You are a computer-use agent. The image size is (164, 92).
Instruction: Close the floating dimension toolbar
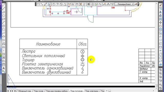click(138, 3)
